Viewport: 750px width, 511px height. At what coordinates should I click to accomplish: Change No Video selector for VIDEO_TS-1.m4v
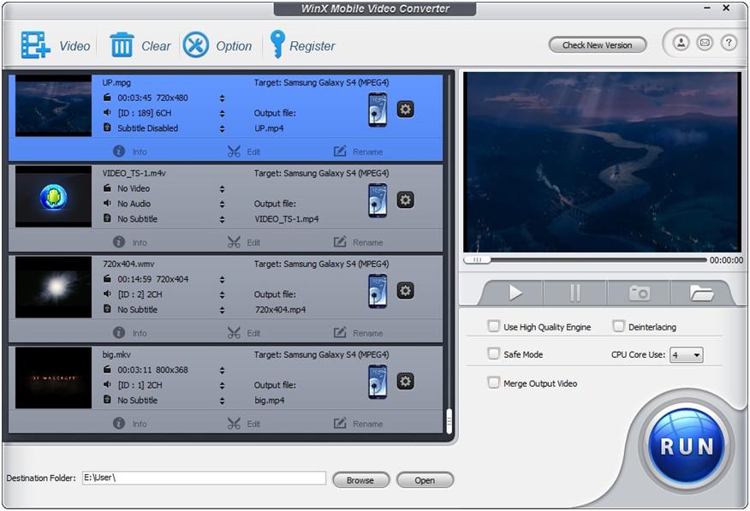click(222, 189)
